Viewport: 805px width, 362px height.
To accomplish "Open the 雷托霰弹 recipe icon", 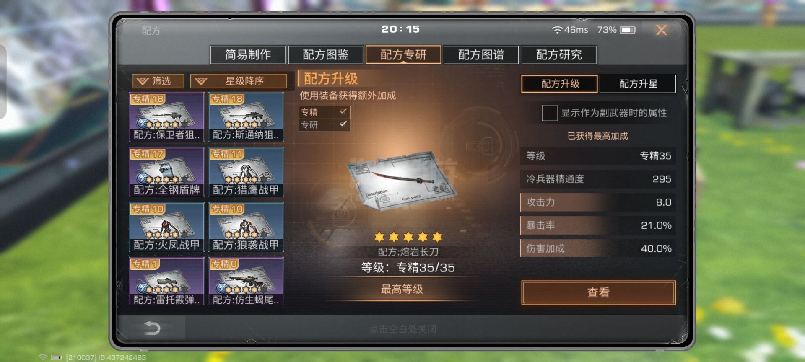I will [x=167, y=281].
